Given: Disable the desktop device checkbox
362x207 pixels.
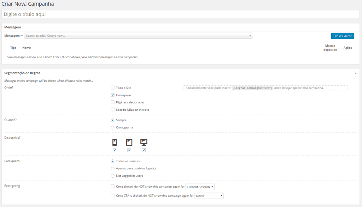Looking at the screenshot, I should tap(144, 150).
